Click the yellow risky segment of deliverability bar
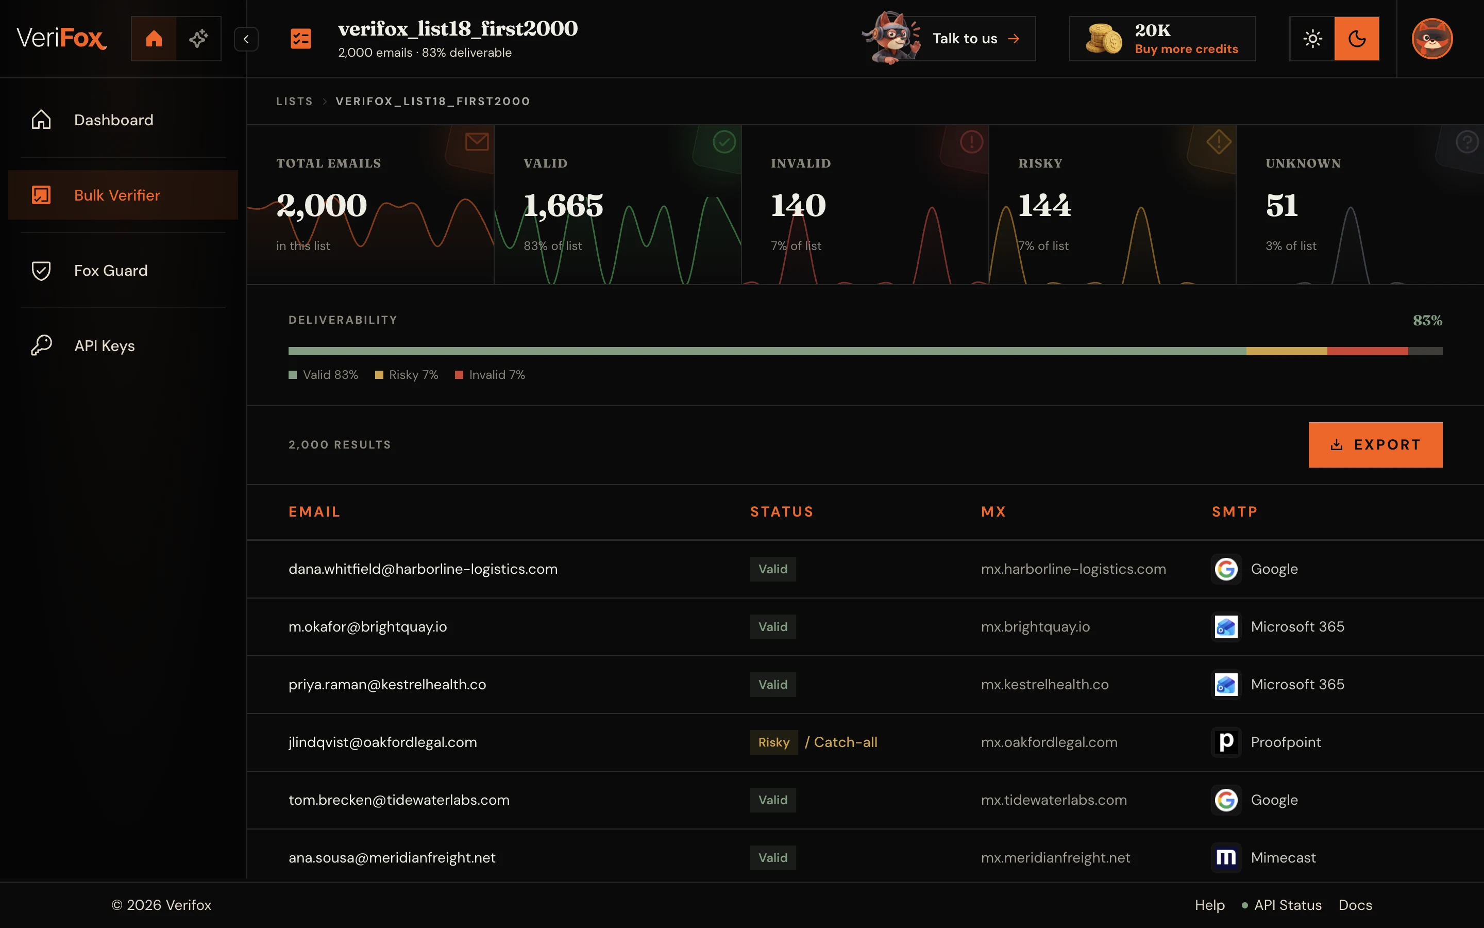1484x928 pixels. 1287,351
